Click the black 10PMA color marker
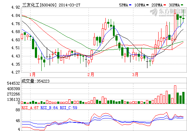187x131 pixels. click(147, 5)
